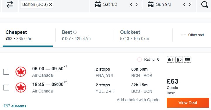This screenshot has height=110, width=211.
Task: Move Sun 9/2 return date later
Action: [190, 5]
